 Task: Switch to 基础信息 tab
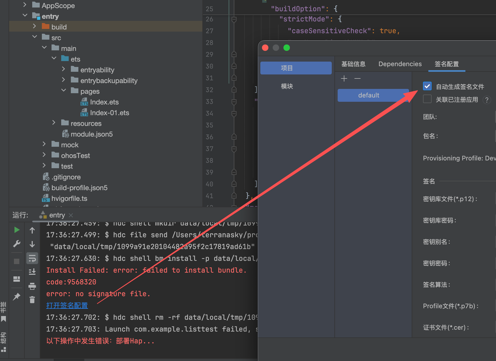(x=353, y=64)
